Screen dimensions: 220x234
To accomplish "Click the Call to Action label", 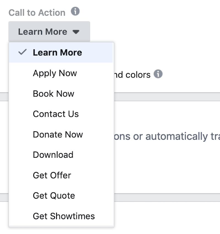I will point(37,12).
